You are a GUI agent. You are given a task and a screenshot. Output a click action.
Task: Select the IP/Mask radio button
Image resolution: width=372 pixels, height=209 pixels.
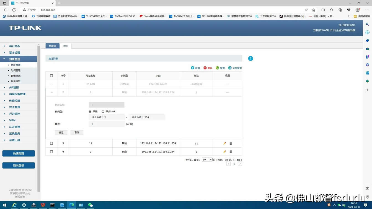(103, 112)
